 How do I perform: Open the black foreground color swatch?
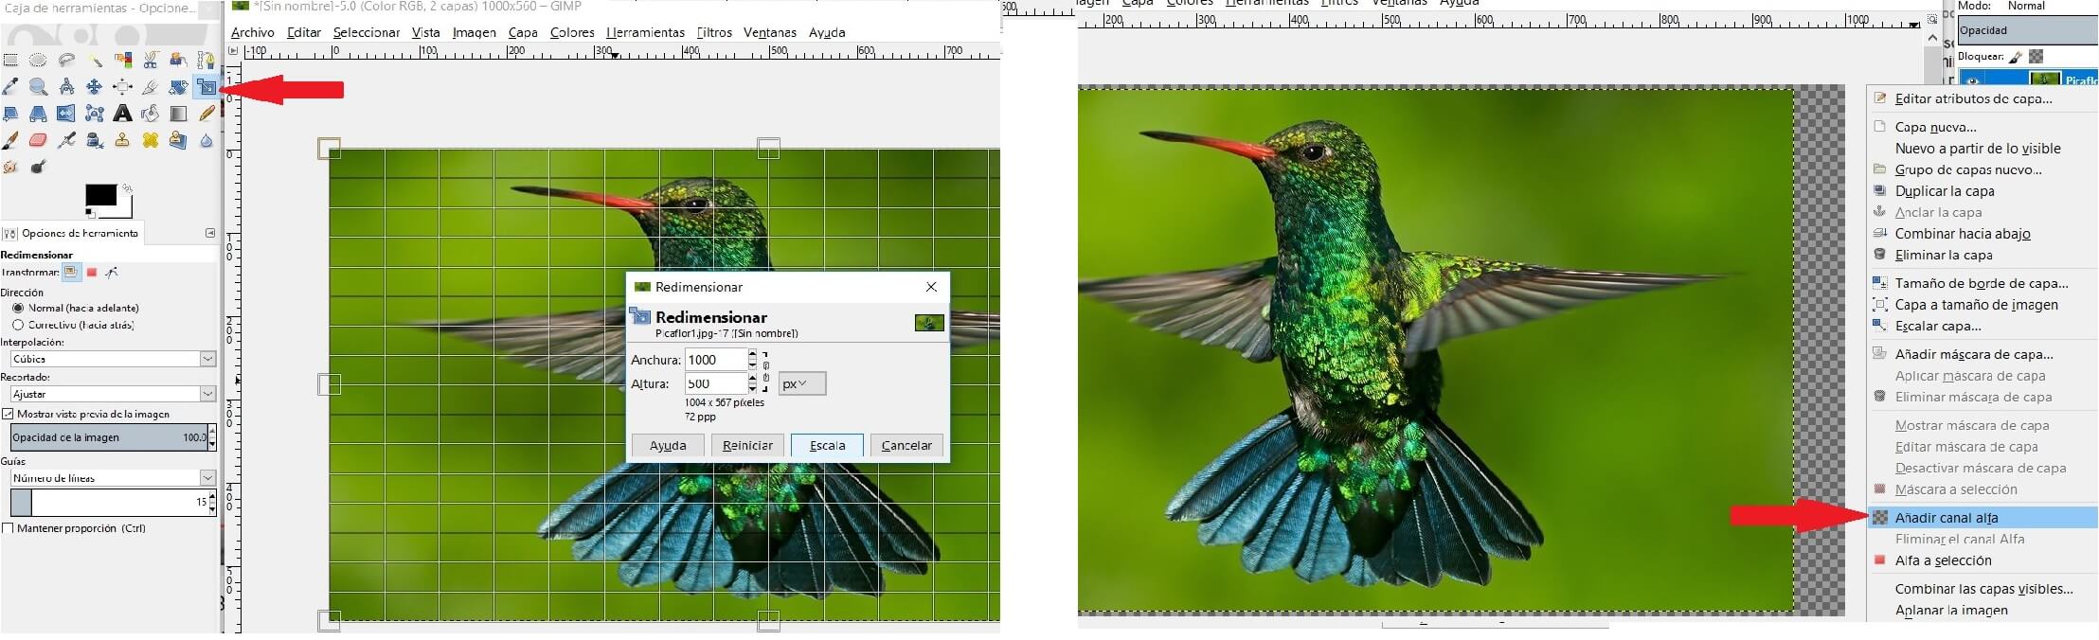(100, 195)
